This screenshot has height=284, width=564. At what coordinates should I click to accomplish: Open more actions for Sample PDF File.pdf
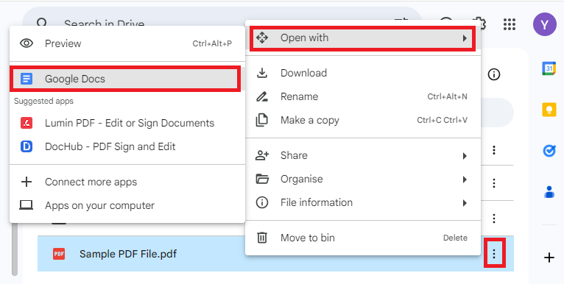494,254
